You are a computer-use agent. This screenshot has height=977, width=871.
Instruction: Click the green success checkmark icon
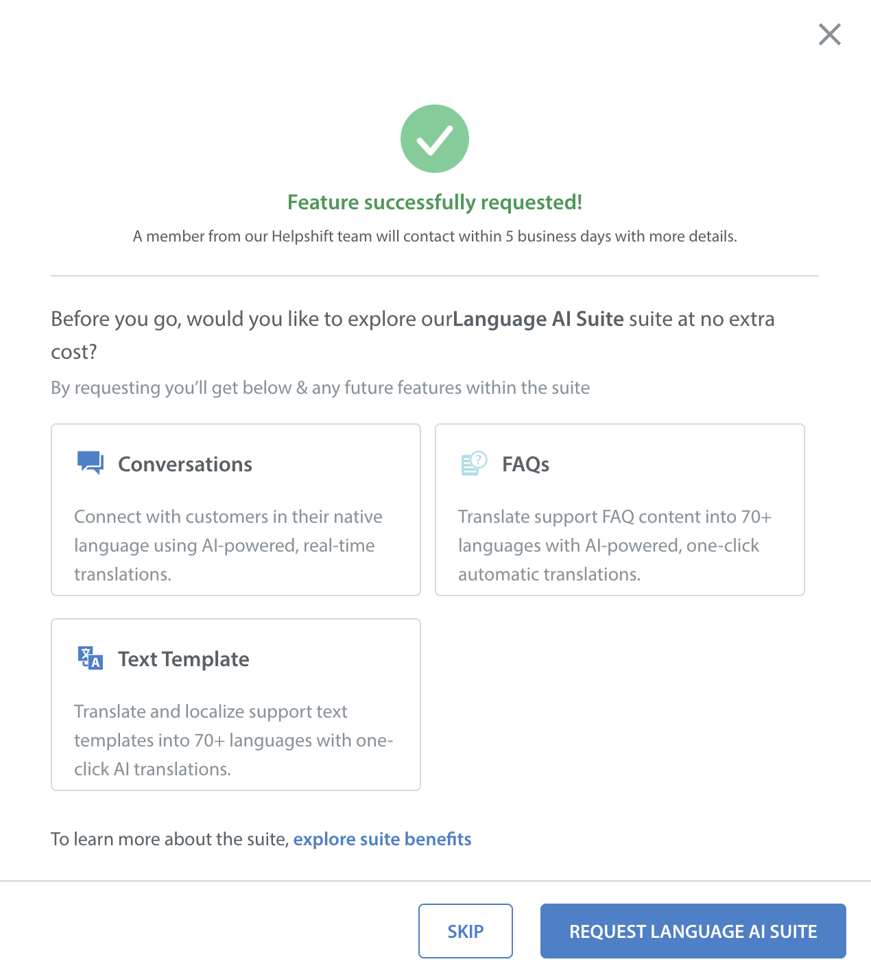coord(435,139)
